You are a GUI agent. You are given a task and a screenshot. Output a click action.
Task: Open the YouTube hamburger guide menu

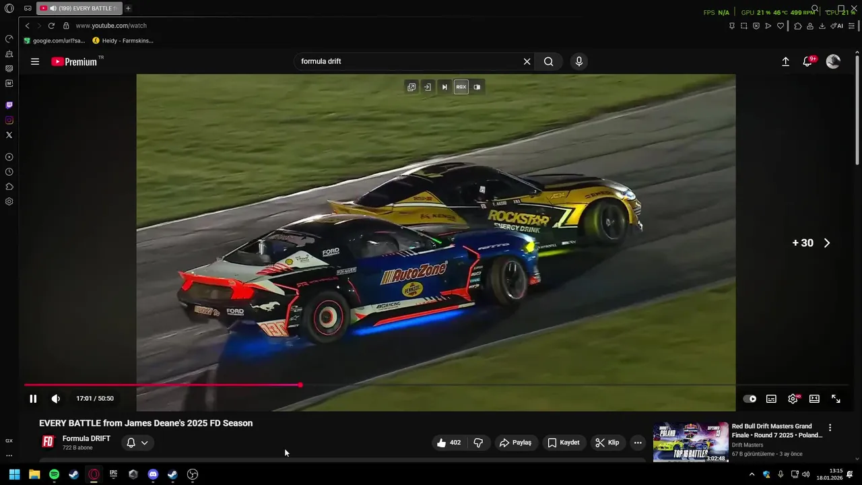35,61
